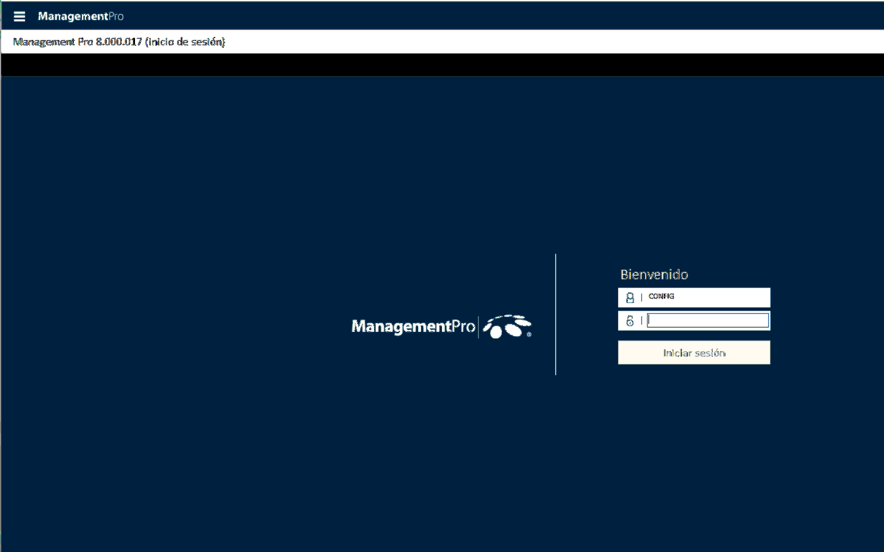Click the Bienvenido heading above the login form
Viewport: 884px width, 552px height.
pyautogui.click(x=654, y=274)
